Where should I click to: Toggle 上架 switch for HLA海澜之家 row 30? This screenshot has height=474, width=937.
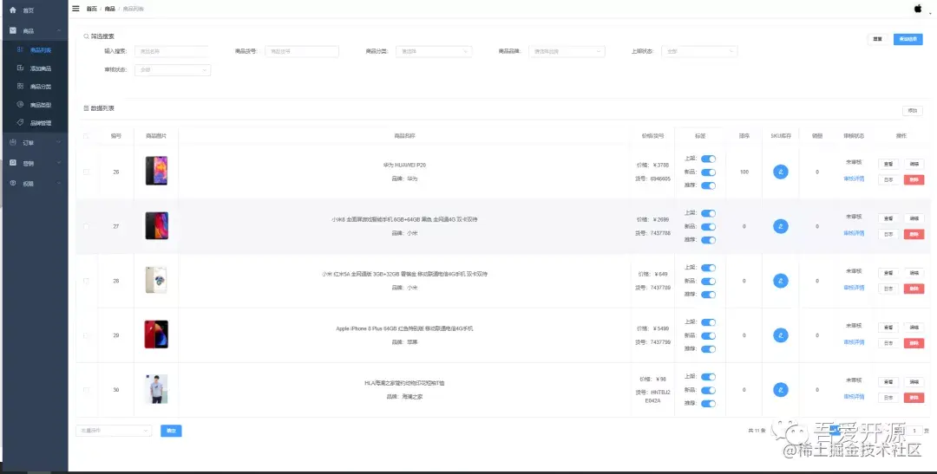(x=708, y=377)
